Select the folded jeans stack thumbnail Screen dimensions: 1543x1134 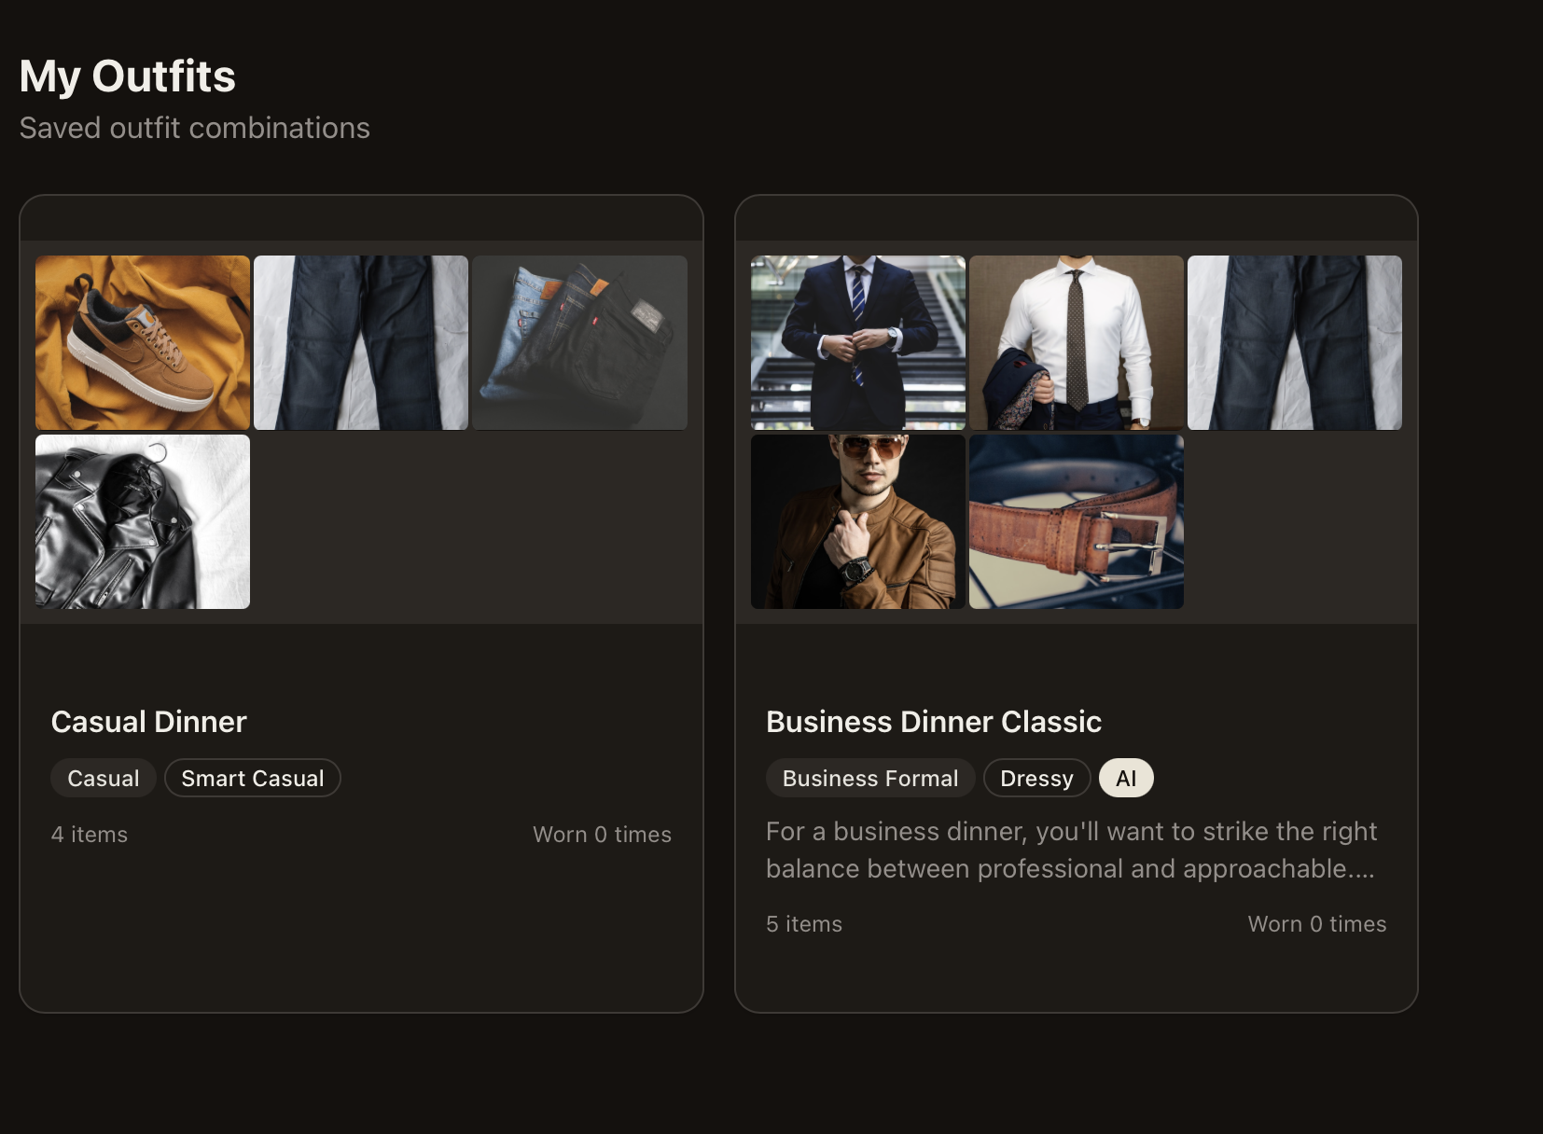pos(579,342)
